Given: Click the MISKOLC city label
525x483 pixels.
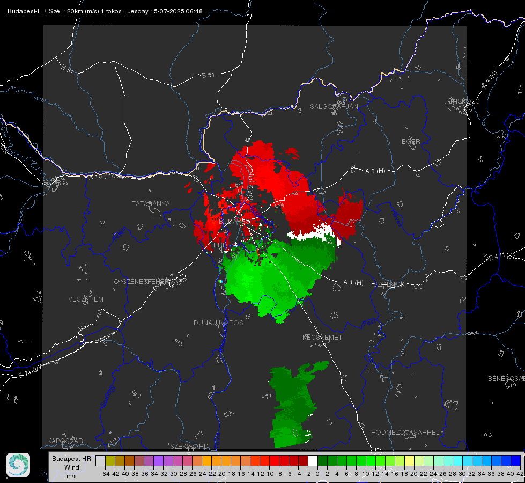Looking at the screenshot, I should tap(465, 101).
